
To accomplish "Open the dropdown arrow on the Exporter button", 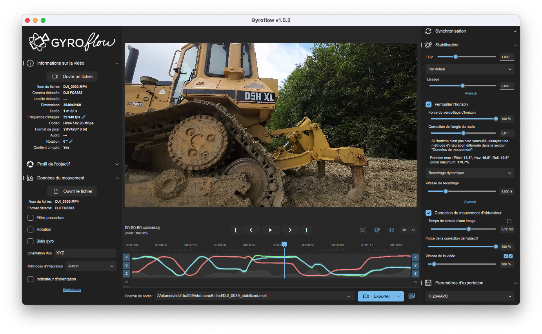I will coord(399,296).
